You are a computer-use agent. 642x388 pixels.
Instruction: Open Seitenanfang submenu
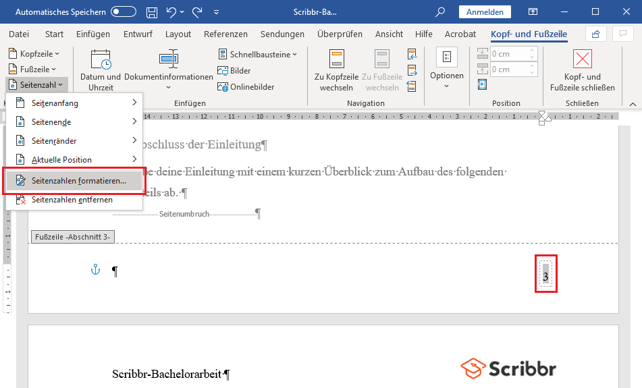74,103
